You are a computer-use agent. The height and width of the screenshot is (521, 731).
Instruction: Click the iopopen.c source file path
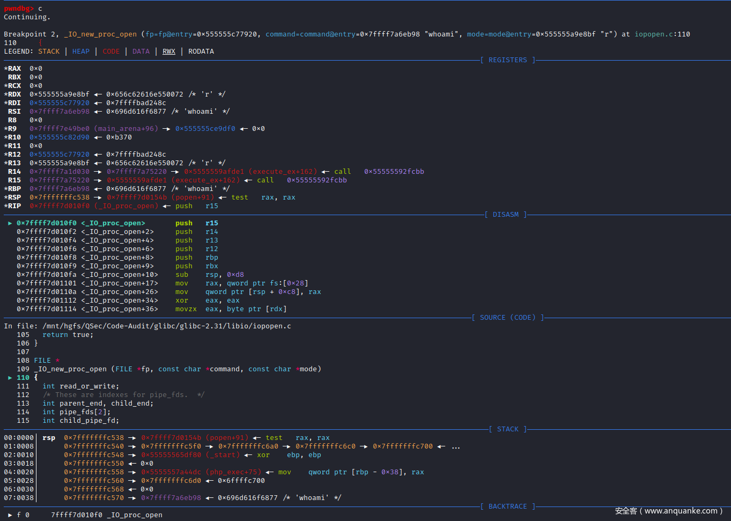(167, 326)
